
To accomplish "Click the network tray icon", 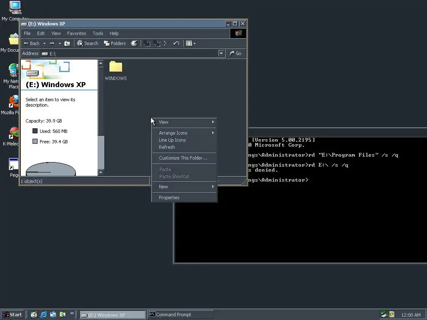I will point(384,315).
